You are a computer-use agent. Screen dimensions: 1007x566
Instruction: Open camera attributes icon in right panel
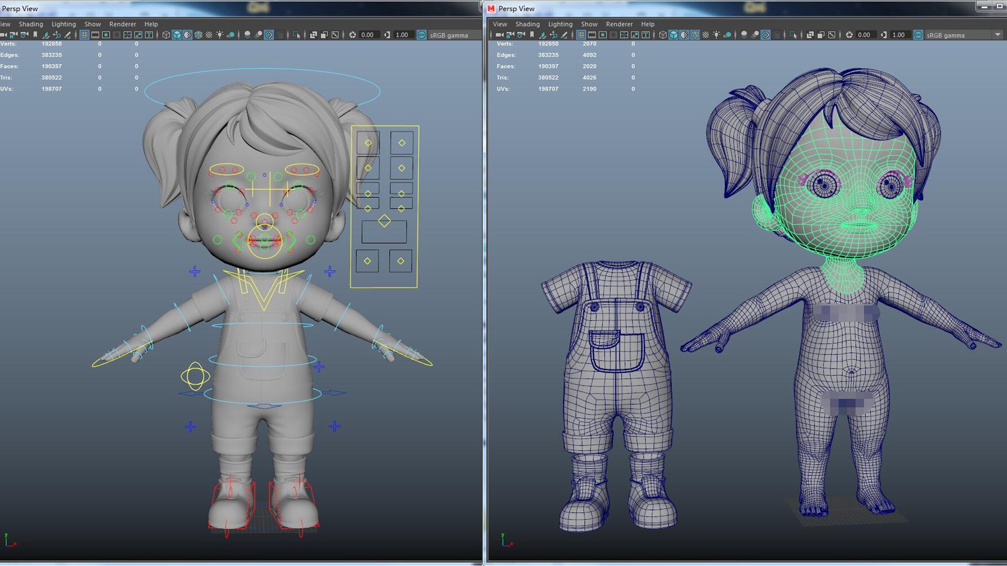[521, 35]
